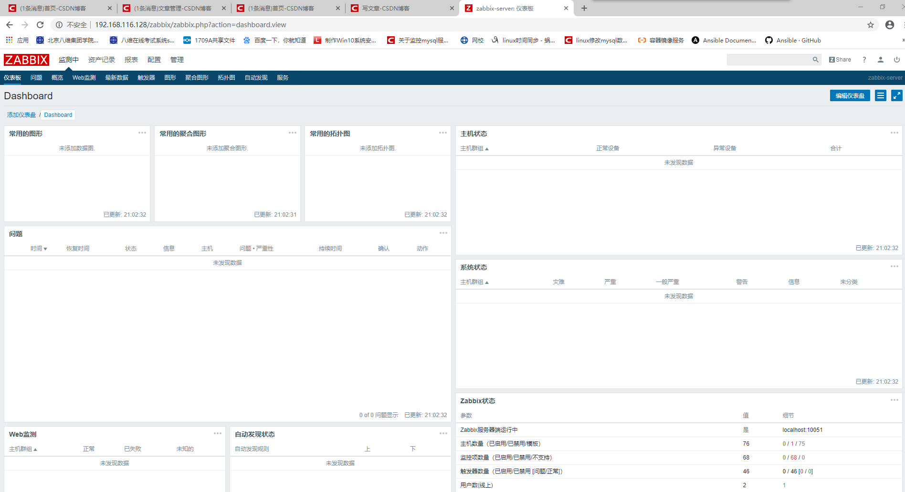This screenshot has height=492, width=905.
Task: Click the Zabbix search input field
Action: (768, 60)
